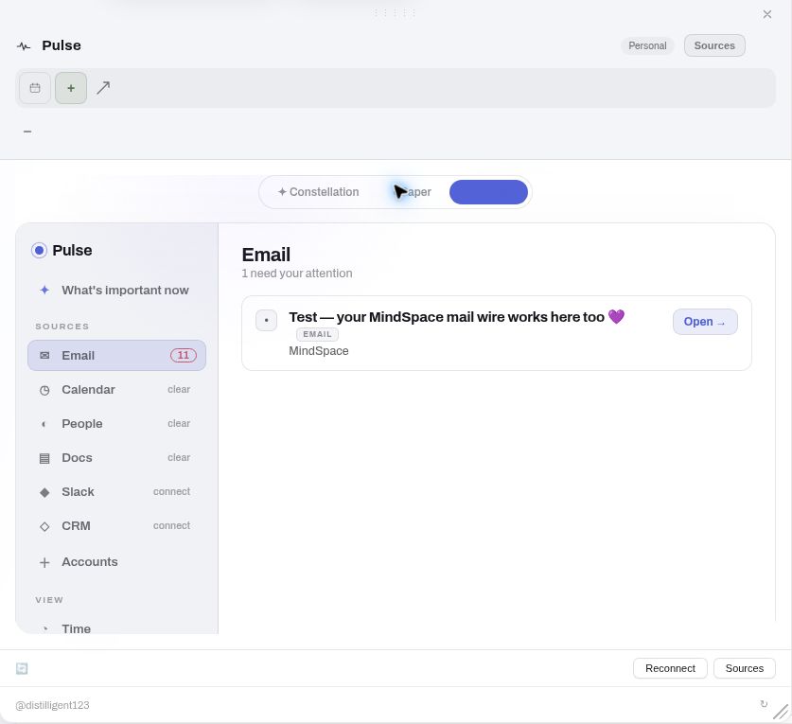Click the diagonal arrow icon in toolbar

[103, 88]
